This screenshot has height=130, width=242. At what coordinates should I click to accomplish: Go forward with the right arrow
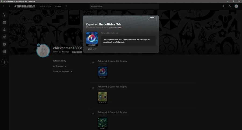click(9, 6)
